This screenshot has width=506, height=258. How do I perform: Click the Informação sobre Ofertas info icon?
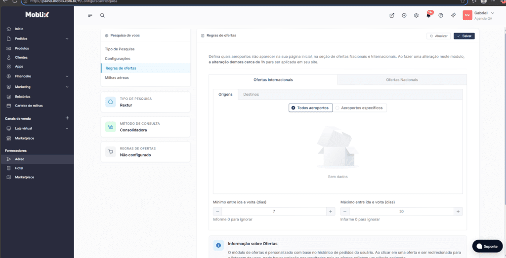pos(218,246)
